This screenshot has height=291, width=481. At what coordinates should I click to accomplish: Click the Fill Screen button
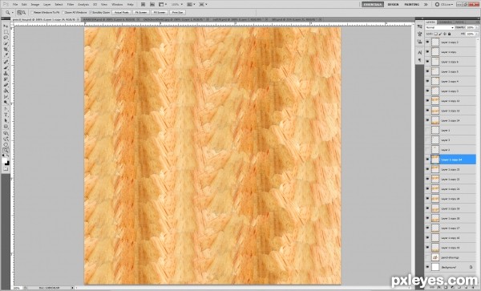(x=160, y=12)
